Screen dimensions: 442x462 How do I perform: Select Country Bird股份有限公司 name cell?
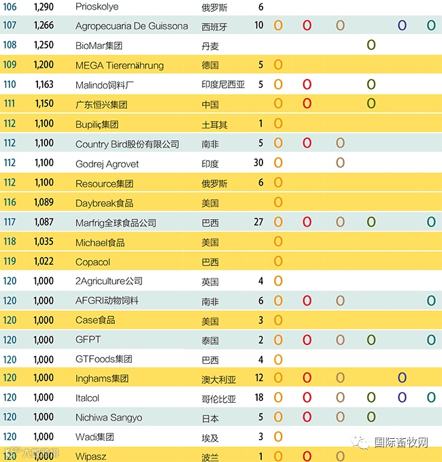coord(127,144)
